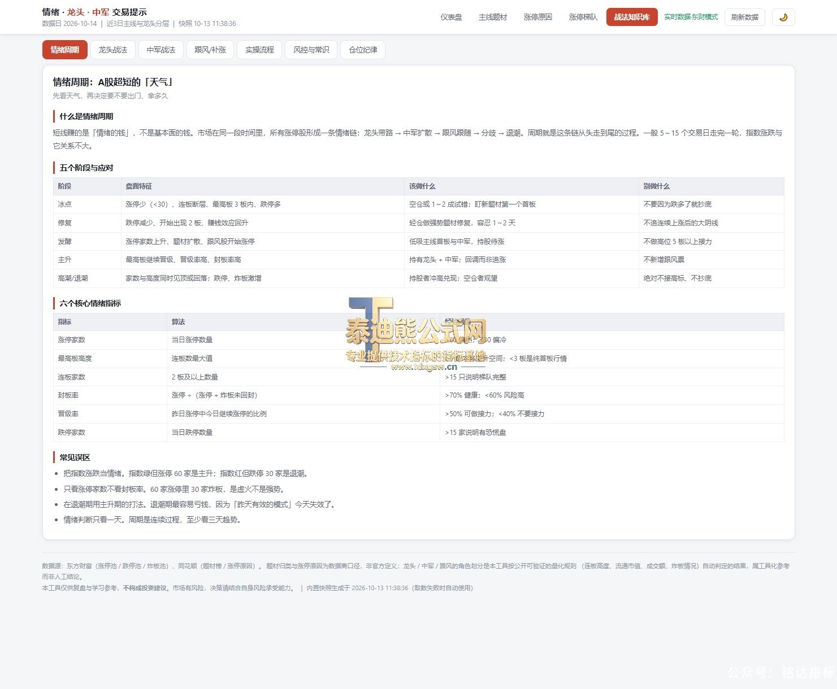
Task: Click the 刷新数据 button
Action: coord(745,17)
